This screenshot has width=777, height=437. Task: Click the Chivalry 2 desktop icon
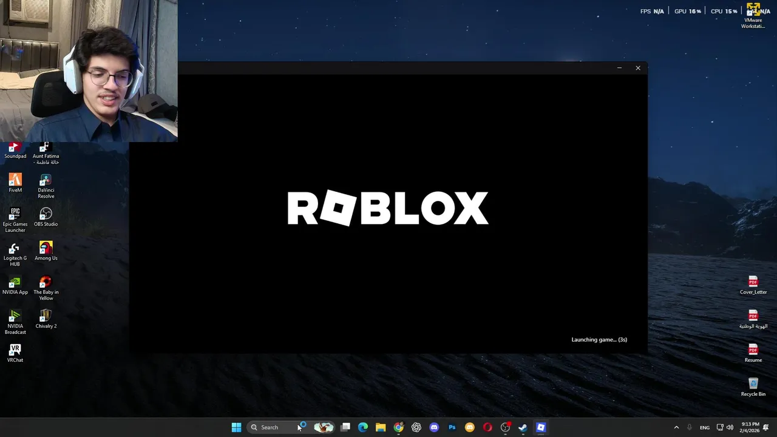coord(46,319)
